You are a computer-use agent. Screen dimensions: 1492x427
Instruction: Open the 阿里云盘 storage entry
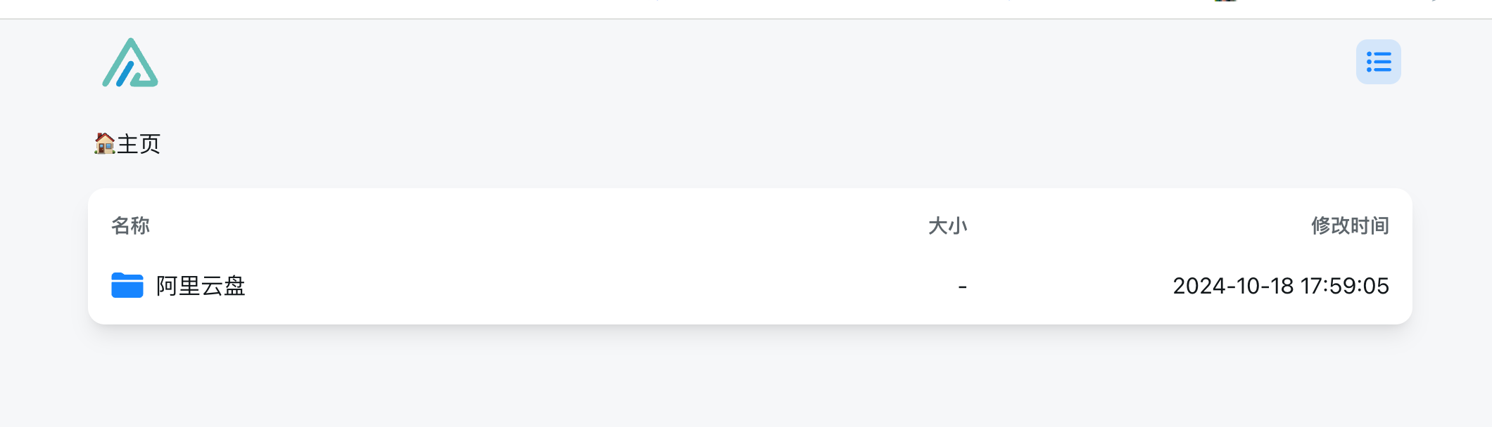(x=201, y=286)
